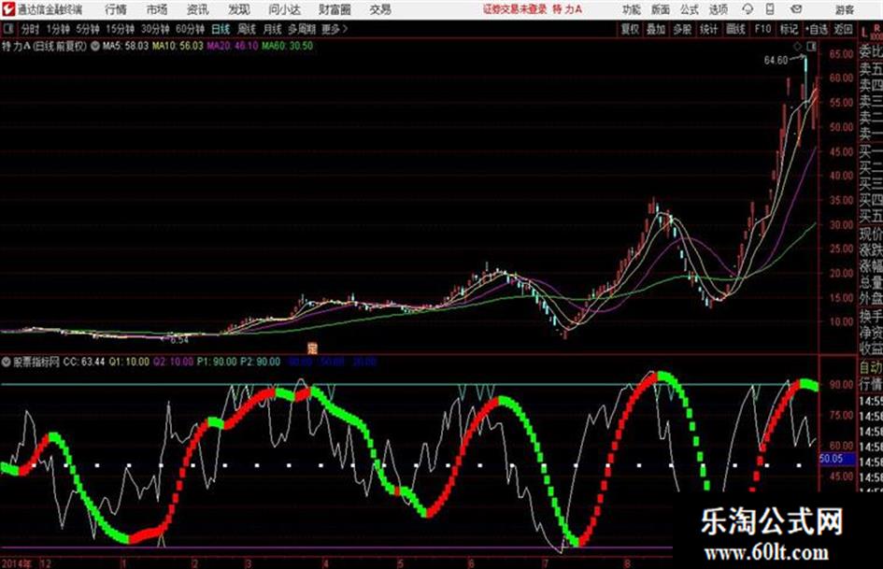
Task: Switch to 1分钟 period tab
Action: point(58,29)
